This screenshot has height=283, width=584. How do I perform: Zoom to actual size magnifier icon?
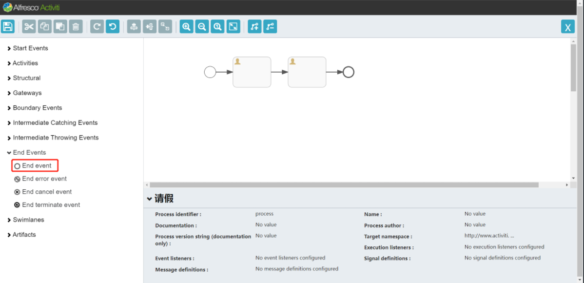point(217,26)
